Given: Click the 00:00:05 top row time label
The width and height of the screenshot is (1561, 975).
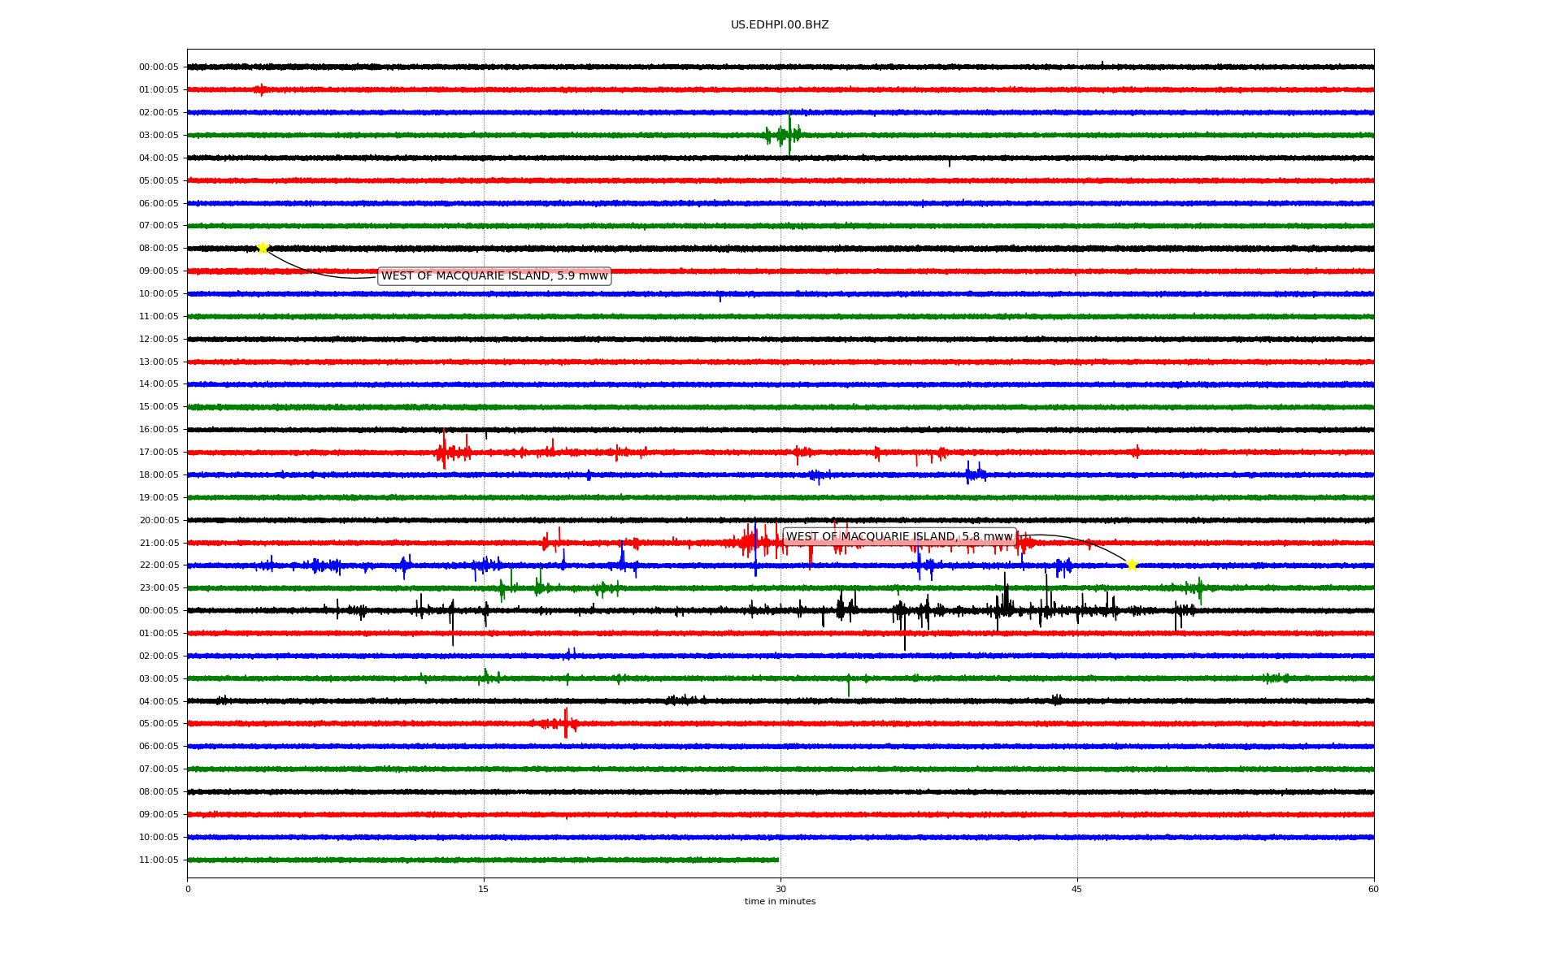Looking at the screenshot, I should [x=159, y=67].
